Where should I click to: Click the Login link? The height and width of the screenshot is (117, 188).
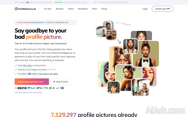[x=145, y=9]
